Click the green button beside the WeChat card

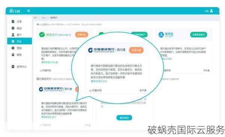(139, 34)
